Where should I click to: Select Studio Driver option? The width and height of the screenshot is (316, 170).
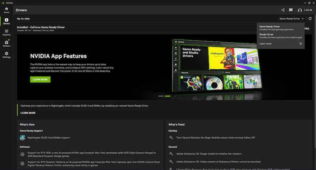click(x=280, y=36)
